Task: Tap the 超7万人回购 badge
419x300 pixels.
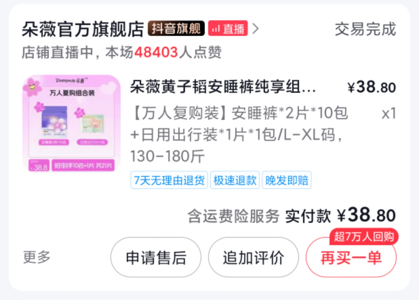Action: point(364,237)
